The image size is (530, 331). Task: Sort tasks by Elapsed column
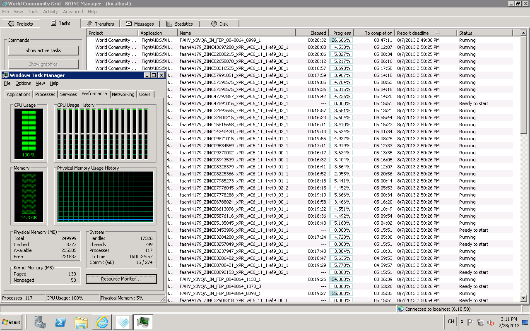[x=312, y=33]
